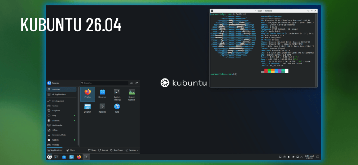358x165 pixels.
Task: Focus the launcher Search field
Action: pos(105,83)
